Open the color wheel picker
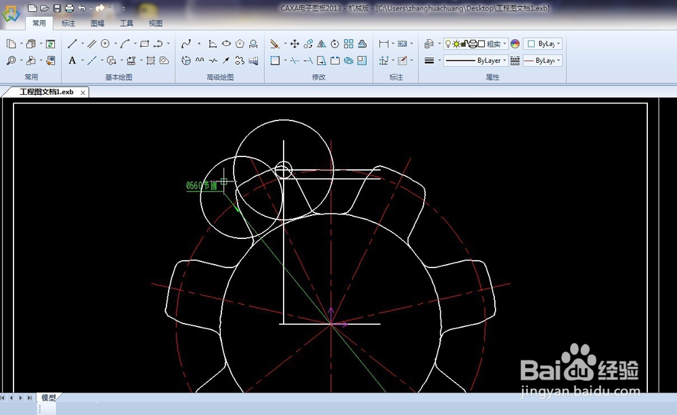Viewport: 677px width, 415px height. [x=515, y=43]
